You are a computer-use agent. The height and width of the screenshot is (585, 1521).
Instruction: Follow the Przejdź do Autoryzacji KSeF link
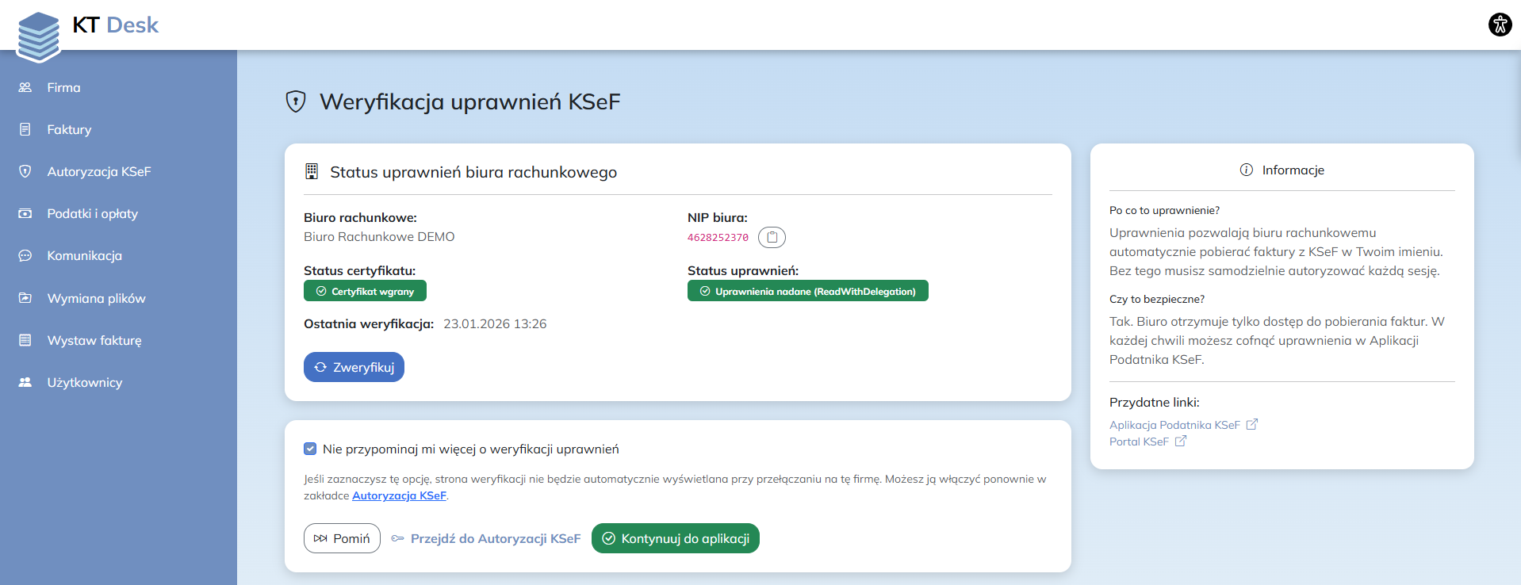point(495,538)
